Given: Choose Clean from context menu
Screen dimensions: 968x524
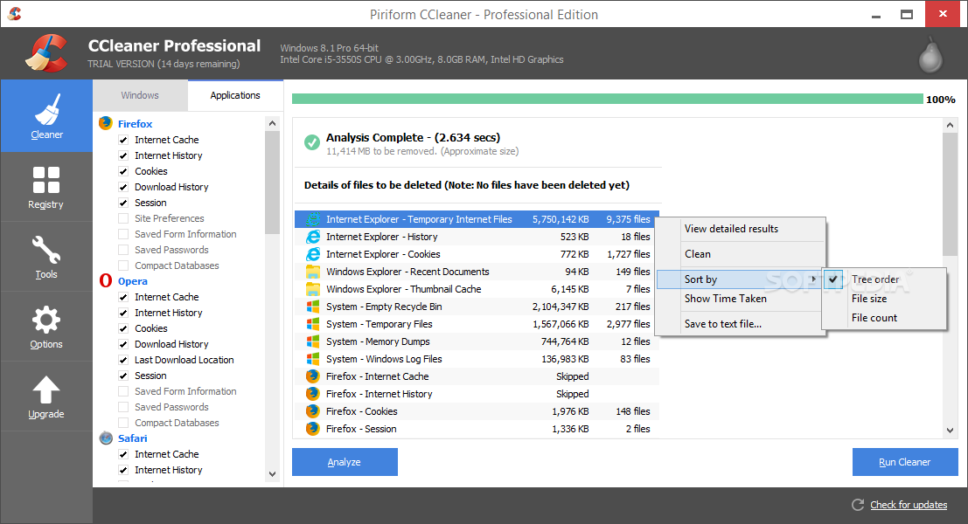Looking at the screenshot, I should [x=698, y=254].
